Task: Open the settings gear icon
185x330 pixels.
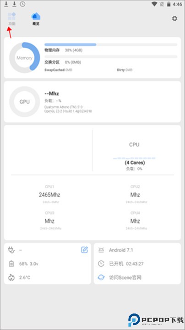Action: click(x=174, y=18)
